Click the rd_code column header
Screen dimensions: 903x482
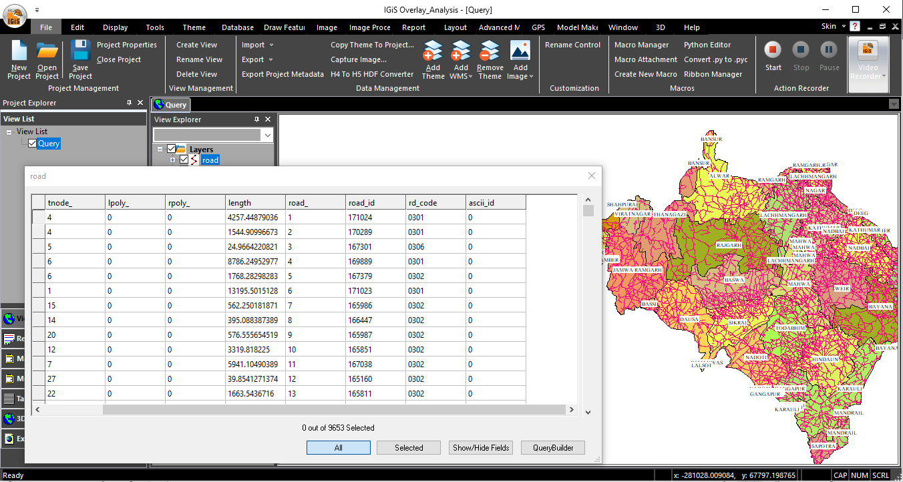[436, 202]
